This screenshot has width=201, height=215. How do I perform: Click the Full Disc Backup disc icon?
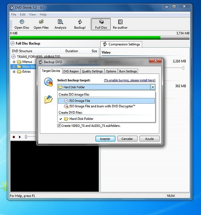(x=12, y=43)
